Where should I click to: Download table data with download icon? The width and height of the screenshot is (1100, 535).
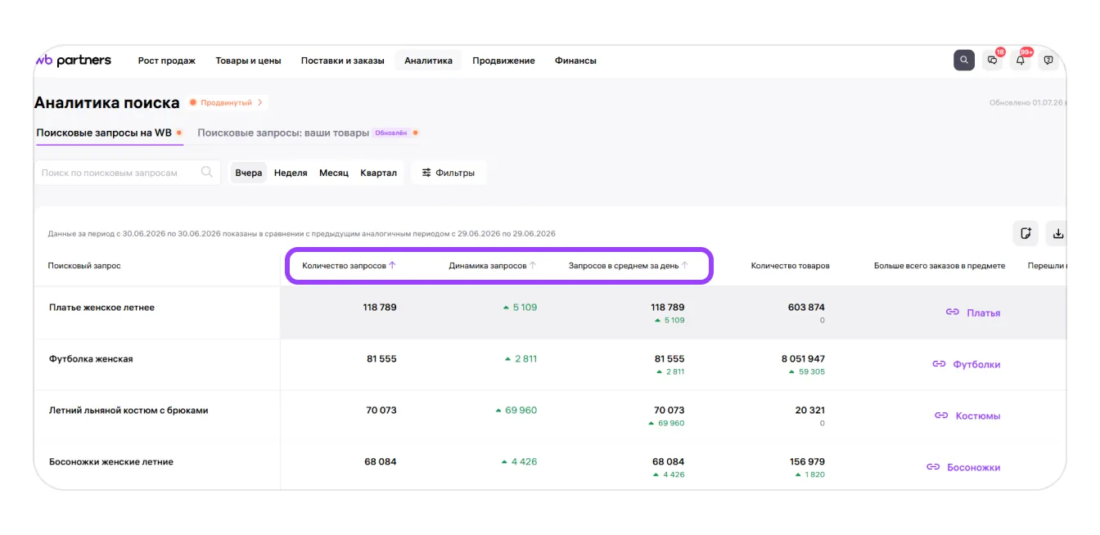1057,233
